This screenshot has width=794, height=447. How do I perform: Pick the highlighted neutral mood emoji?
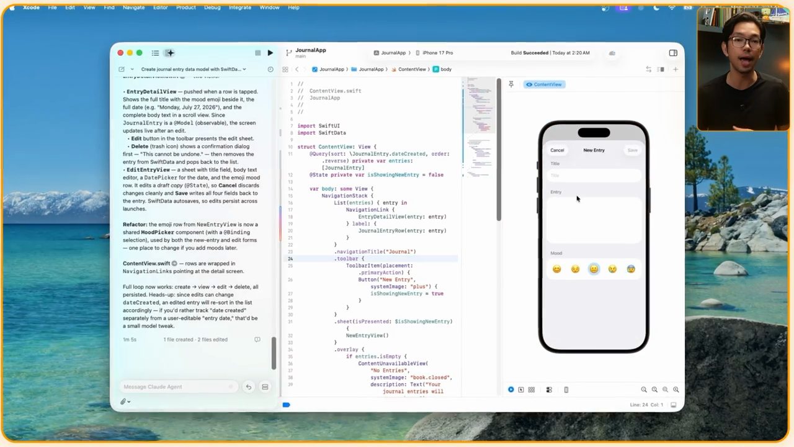coord(594,269)
